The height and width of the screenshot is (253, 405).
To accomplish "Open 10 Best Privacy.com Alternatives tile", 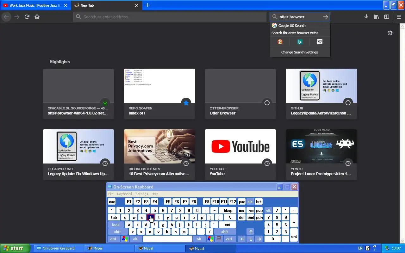I will point(159,154).
